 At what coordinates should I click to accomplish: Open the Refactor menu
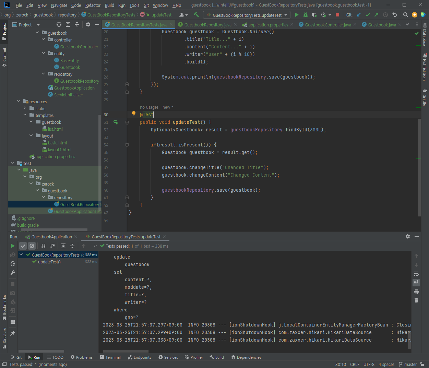[x=93, y=5]
